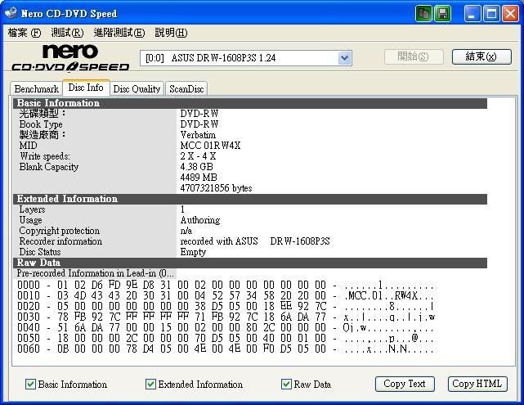Click the Usage value Authoring
The width and height of the screenshot is (524, 405).
tap(200, 220)
